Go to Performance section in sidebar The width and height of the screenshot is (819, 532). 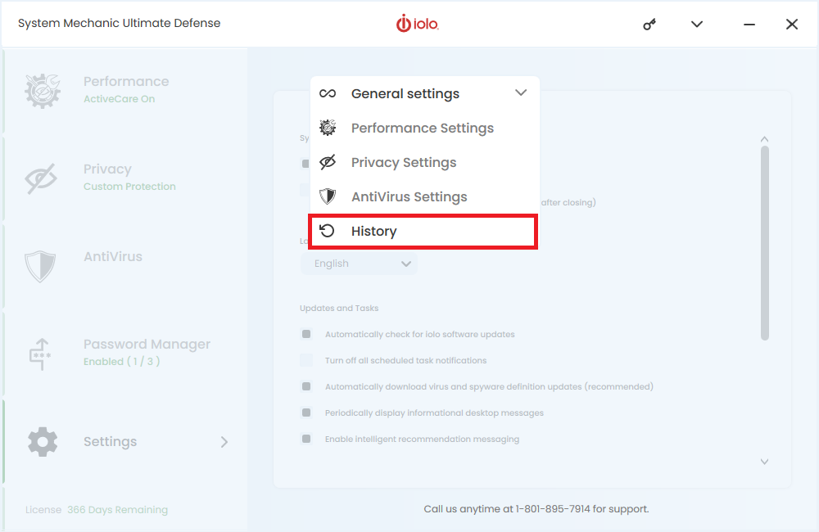pos(126,82)
